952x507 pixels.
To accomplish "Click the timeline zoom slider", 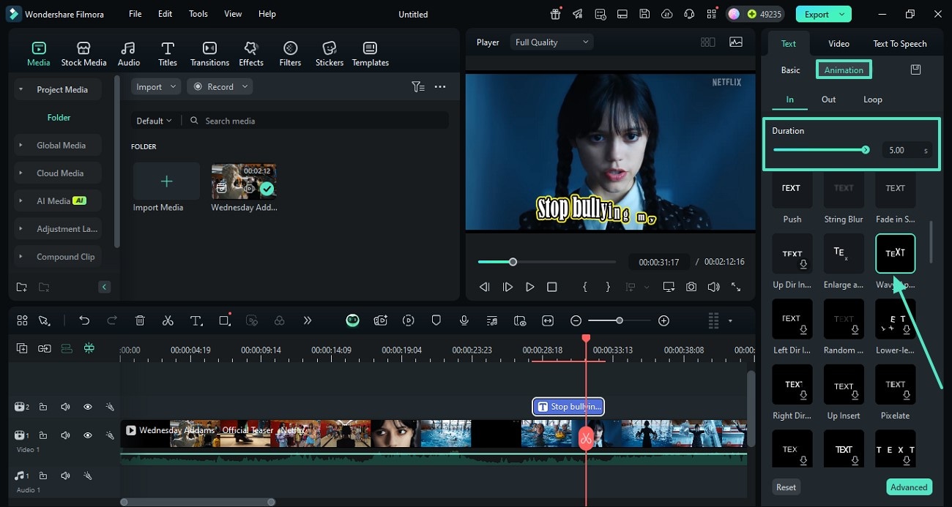I will tap(620, 320).
